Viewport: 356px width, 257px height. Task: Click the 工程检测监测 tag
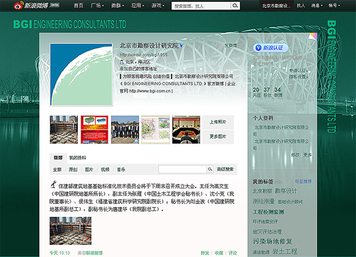(x=269, y=212)
